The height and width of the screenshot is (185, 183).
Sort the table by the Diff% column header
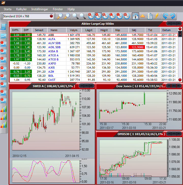(x=16, y=30)
